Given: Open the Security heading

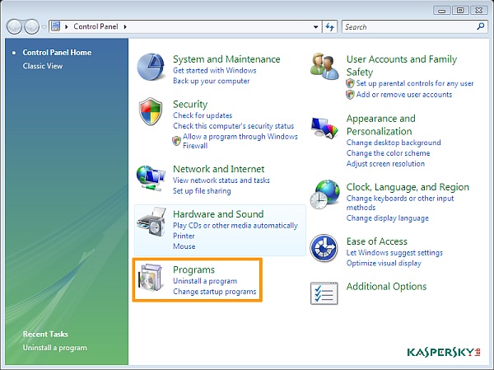Looking at the screenshot, I should (190, 104).
